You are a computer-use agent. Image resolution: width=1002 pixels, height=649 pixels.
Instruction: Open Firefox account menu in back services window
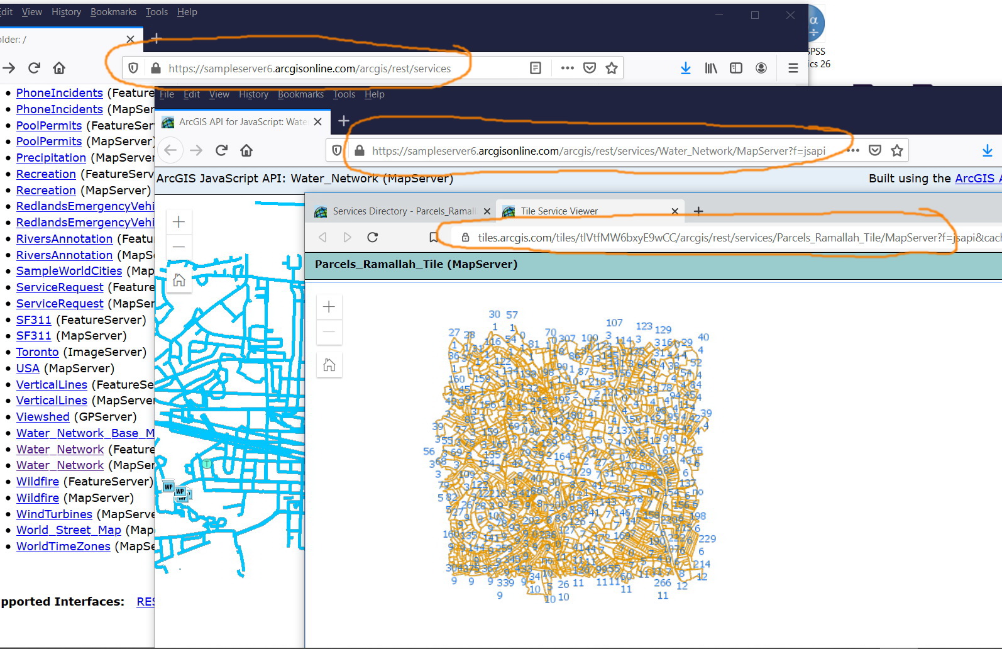click(x=761, y=68)
